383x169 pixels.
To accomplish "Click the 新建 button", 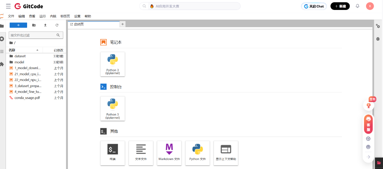I will (340, 6).
